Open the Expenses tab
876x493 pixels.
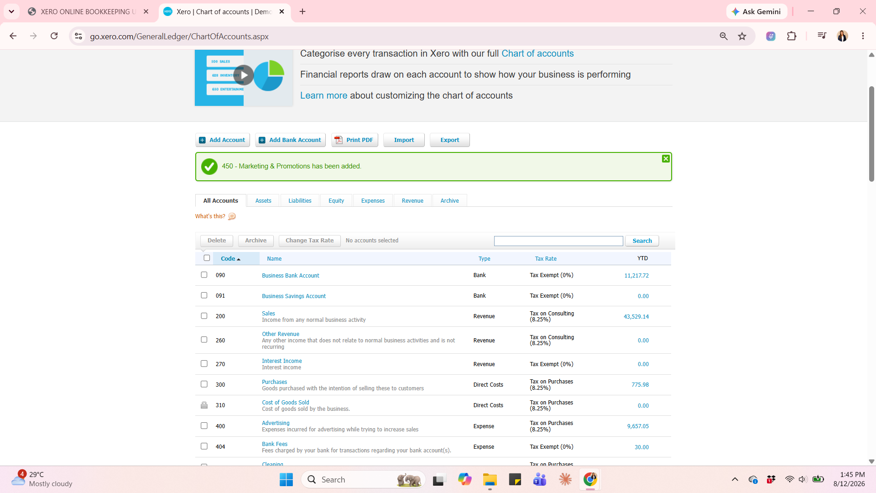tap(373, 201)
